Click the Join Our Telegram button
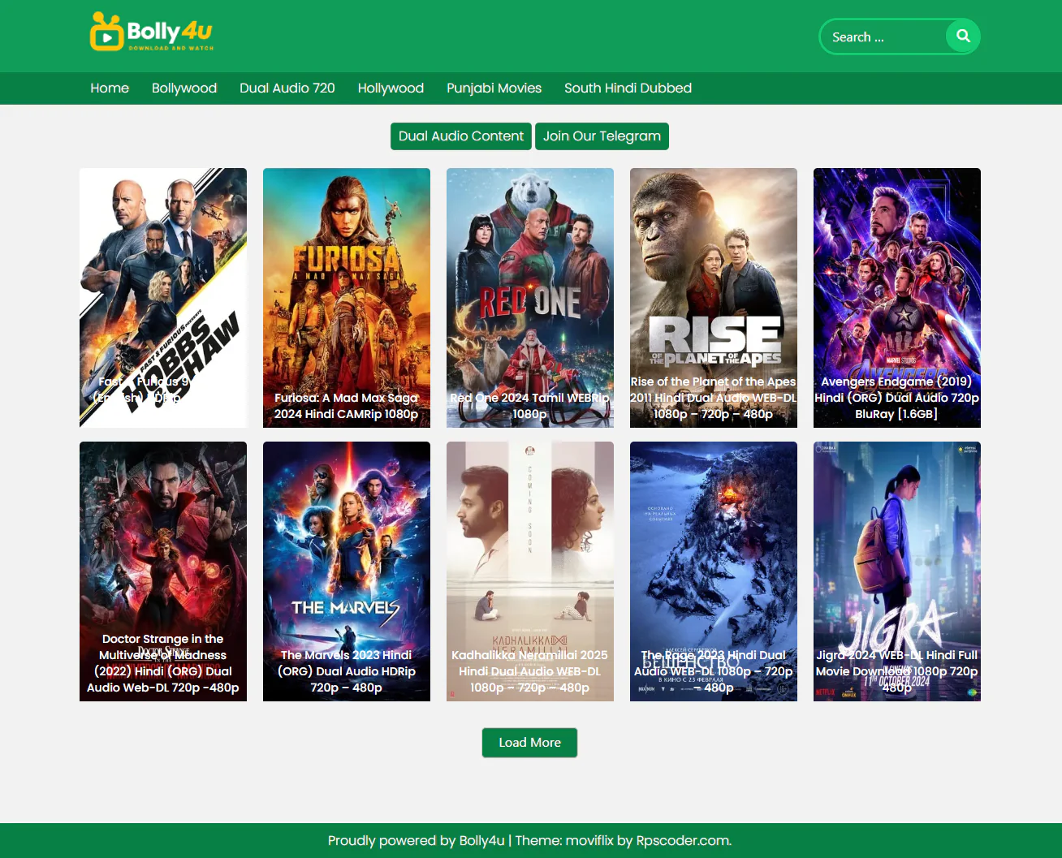Image resolution: width=1062 pixels, height=858 pixels. (602, 136)
